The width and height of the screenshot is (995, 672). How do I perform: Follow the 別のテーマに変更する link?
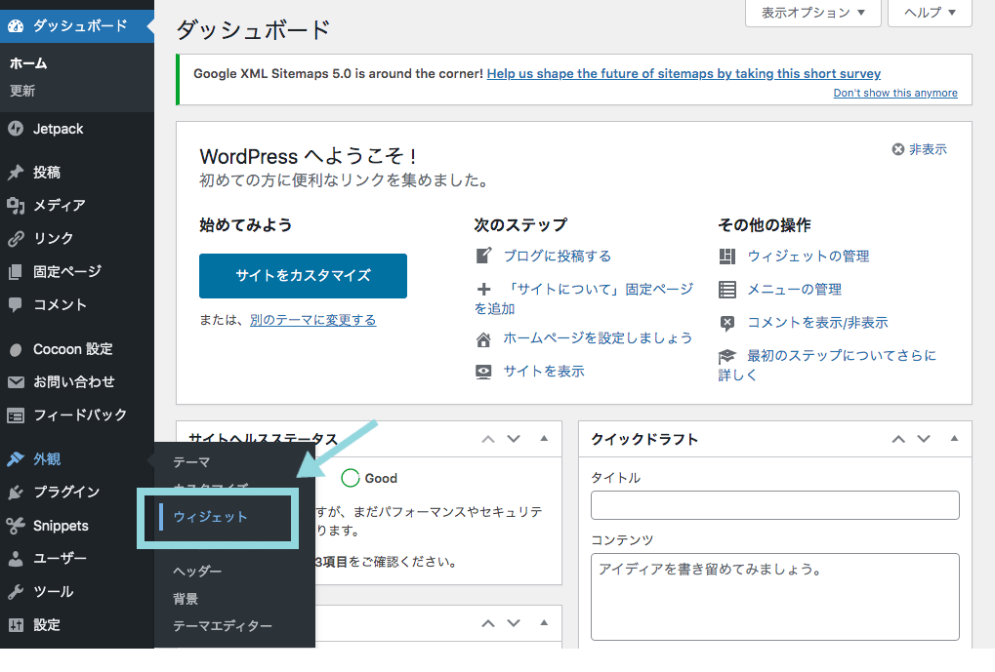click(312, 320)
